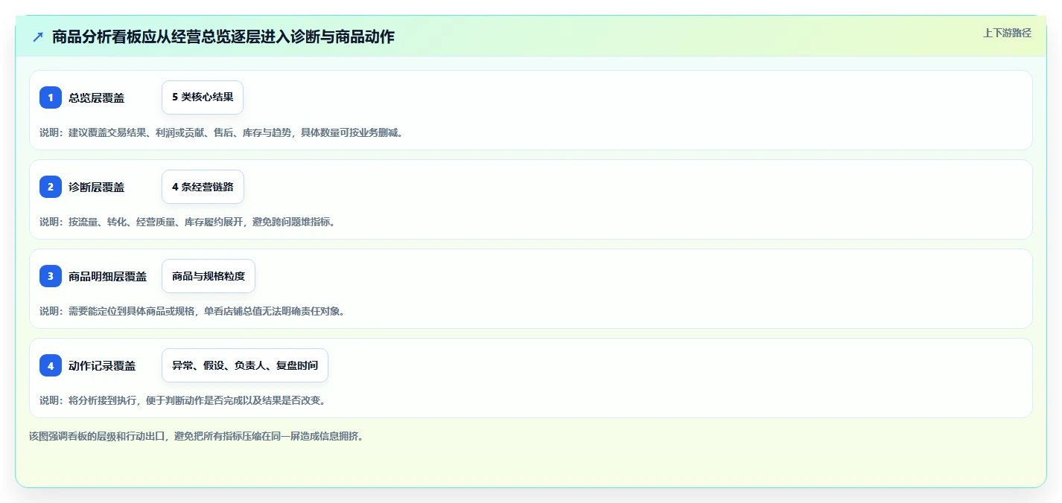
Task: Click the '诊断层覆盖' heading
Action: pos(96,187)
